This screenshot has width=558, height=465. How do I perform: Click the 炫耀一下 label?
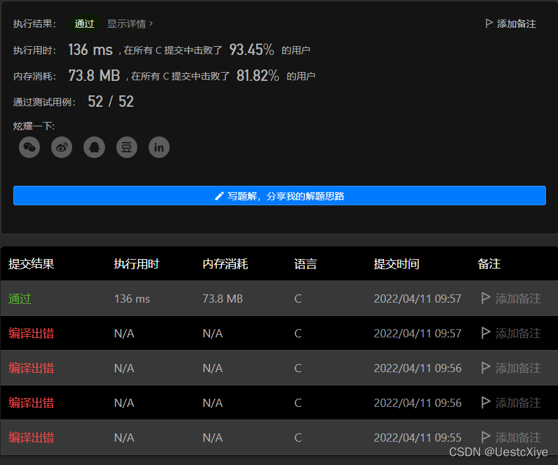(x=34, y=126)
